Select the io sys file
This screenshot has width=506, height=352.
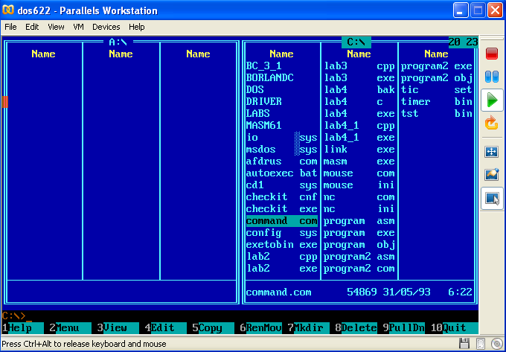point(282,138)
